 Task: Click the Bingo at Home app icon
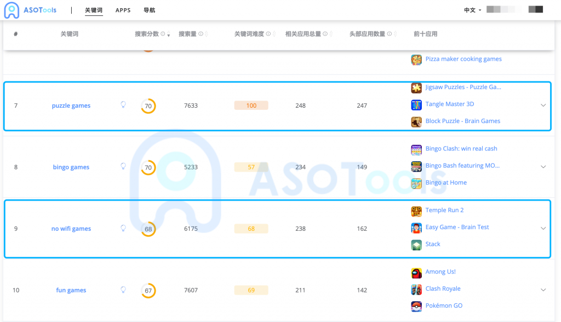[416, 184]
